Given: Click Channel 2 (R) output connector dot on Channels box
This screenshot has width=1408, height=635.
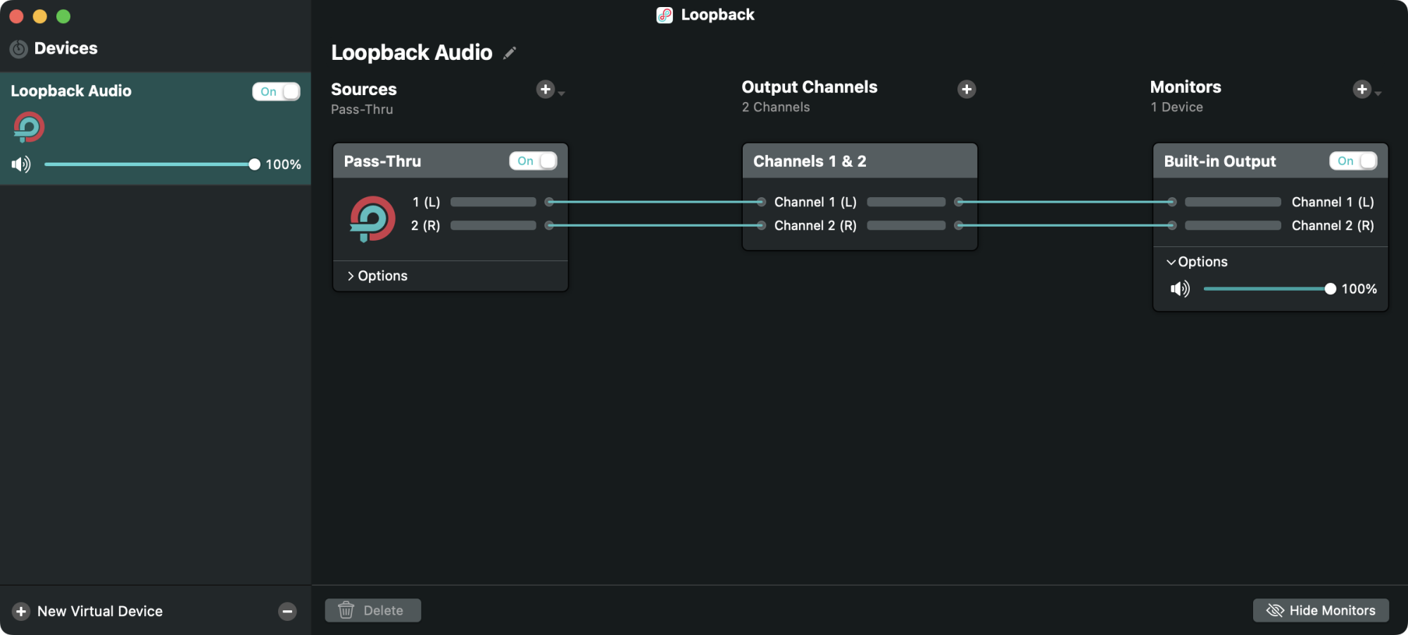Looking at the screenshot, I should pos(958,225).
